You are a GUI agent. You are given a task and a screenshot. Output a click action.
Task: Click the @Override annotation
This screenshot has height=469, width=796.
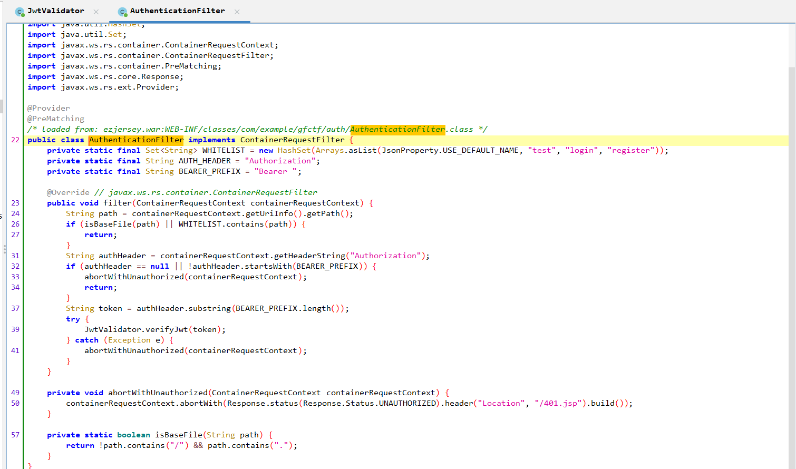68,192
